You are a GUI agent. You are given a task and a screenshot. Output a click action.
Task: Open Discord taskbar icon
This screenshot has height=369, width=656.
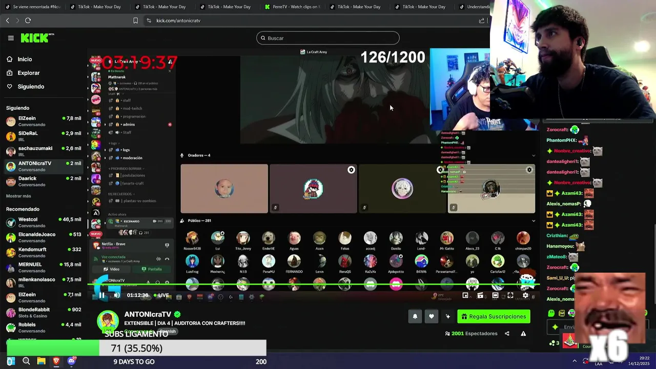72,361
